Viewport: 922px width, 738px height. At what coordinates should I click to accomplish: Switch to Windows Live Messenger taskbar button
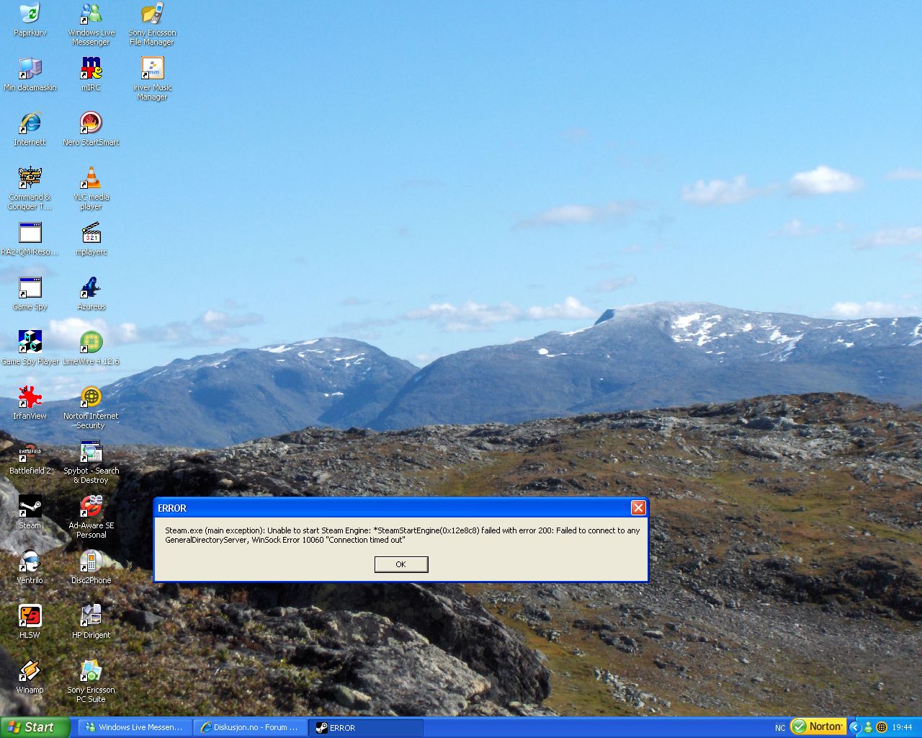pos(136,727)
